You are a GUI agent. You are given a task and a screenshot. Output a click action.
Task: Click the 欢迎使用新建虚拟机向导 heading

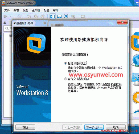pos(84,40)
